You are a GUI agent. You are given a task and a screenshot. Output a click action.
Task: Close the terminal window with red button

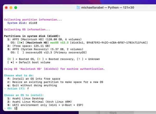6,8
